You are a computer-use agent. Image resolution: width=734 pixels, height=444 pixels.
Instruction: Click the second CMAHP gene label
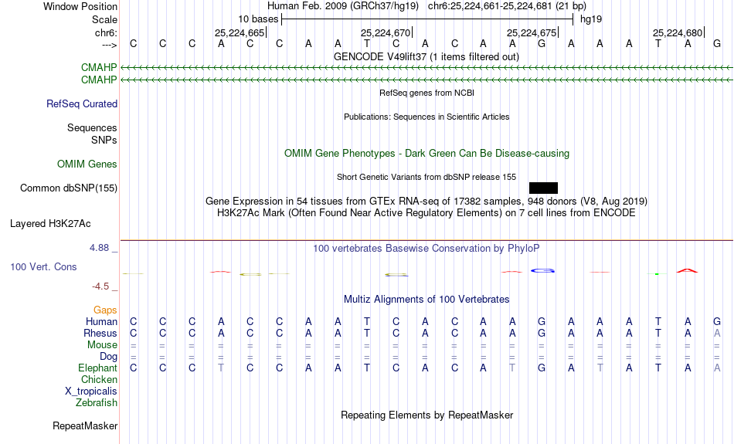pyautogui.click(x=99, y=80)
